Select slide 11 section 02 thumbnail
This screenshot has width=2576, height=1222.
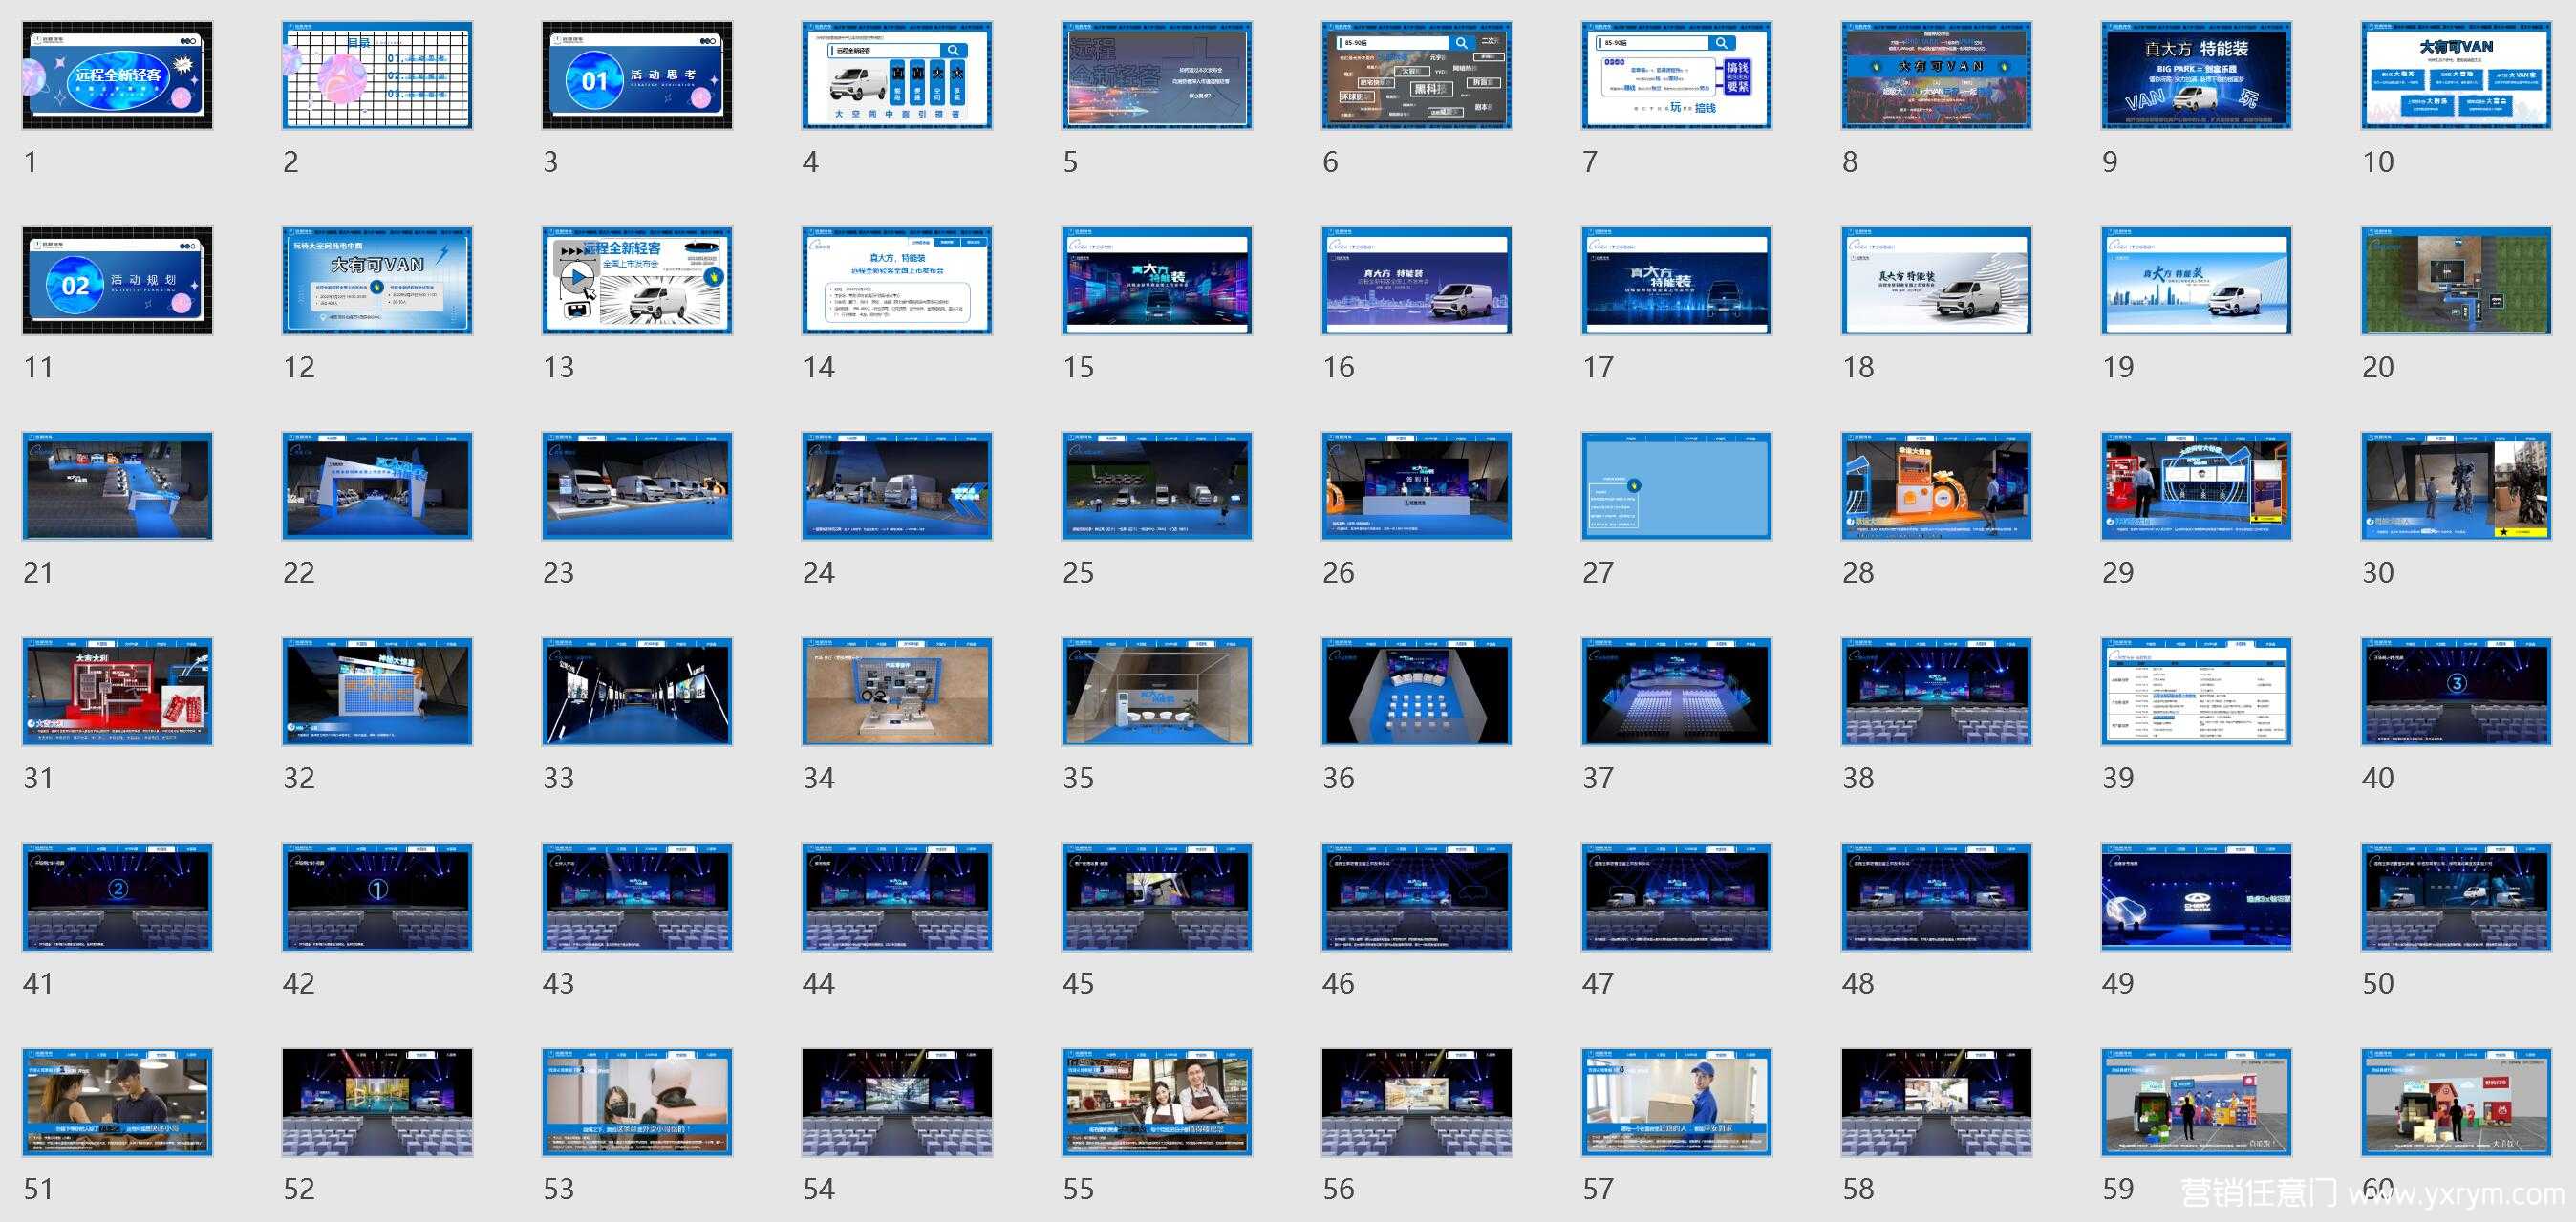click(x=117, y=281)
